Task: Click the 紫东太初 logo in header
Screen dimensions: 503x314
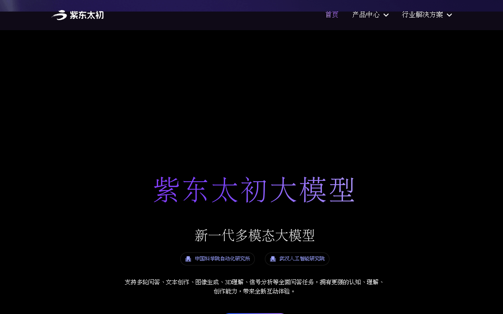Action: (78, 15)
